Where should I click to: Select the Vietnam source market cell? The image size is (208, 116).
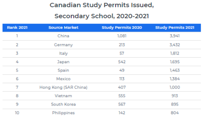[x=63, y=96]
